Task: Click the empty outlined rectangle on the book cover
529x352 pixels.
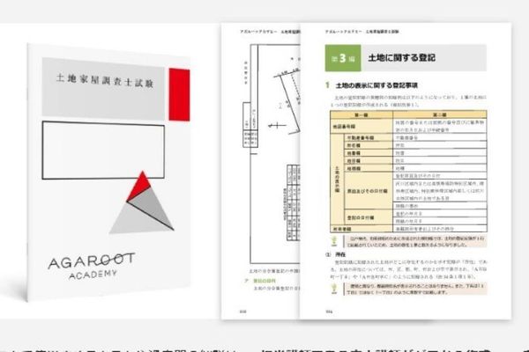Action: tap(103, 150)
